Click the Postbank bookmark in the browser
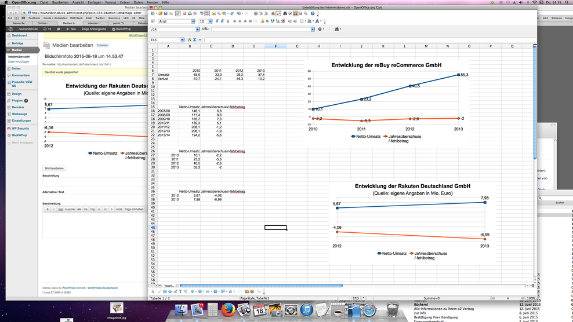 (34, 18)
